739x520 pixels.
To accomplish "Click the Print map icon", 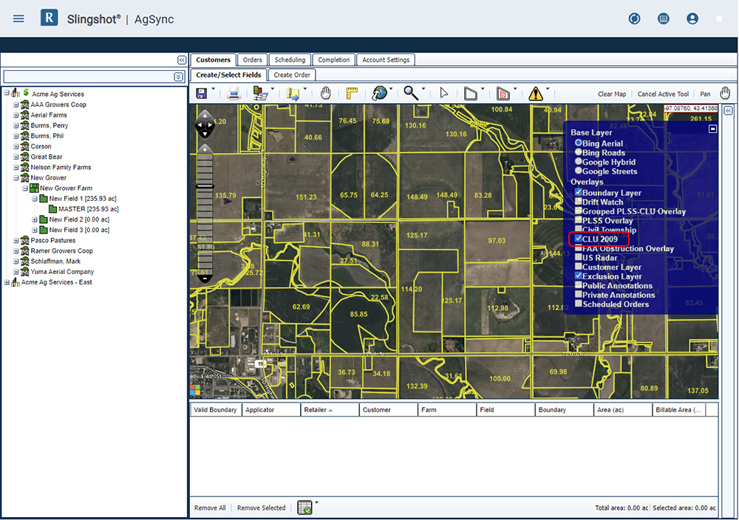I will tap(234, 93).
